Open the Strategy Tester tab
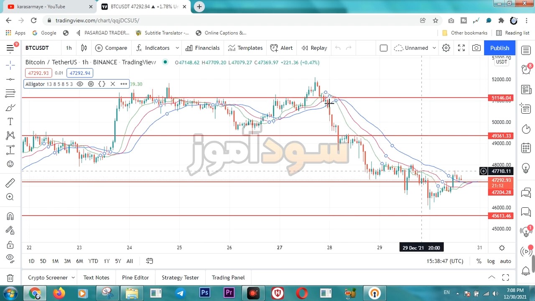Viewport: 535px width, 301px height. [x=180, y=278]
